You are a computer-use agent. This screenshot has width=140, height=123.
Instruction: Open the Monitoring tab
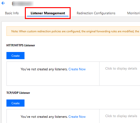133,13
